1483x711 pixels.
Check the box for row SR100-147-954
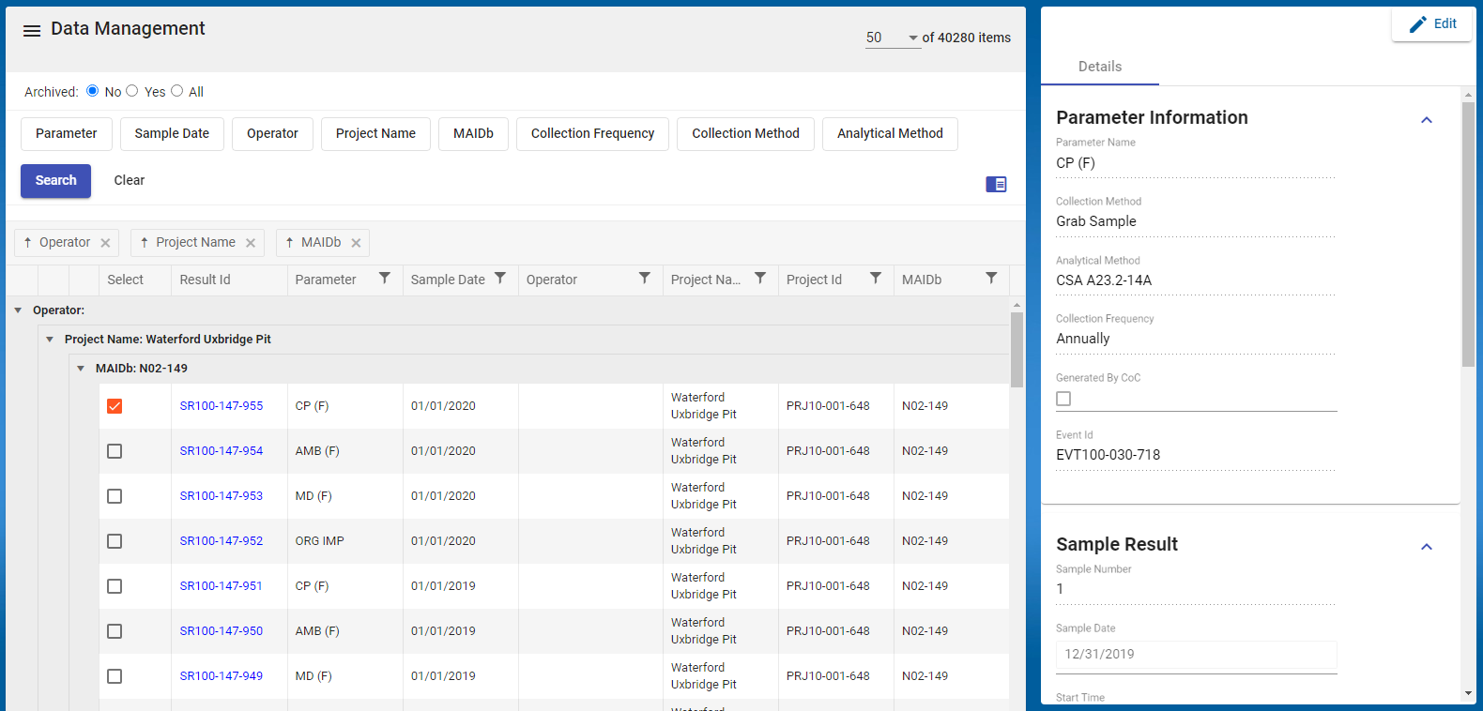tap(115, 451)
